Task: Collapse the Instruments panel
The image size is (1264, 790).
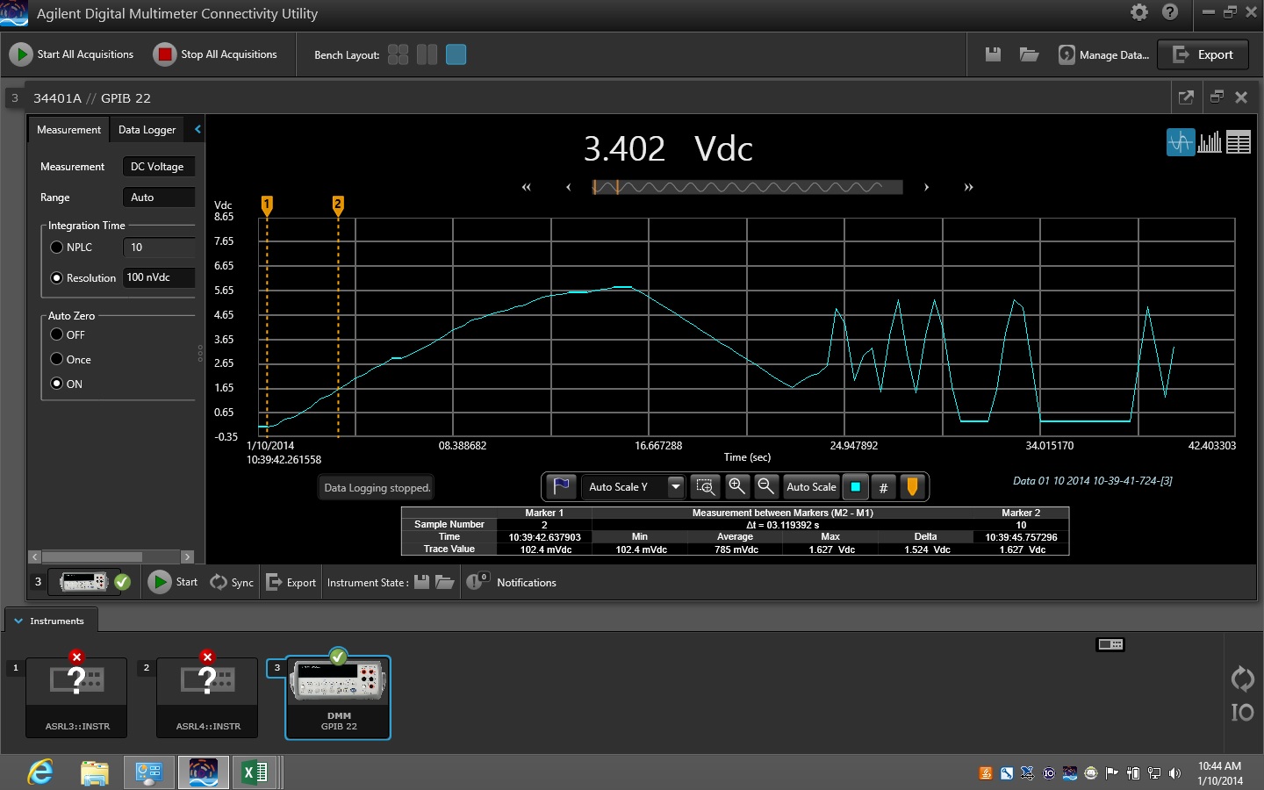Action: coord(18,621)
